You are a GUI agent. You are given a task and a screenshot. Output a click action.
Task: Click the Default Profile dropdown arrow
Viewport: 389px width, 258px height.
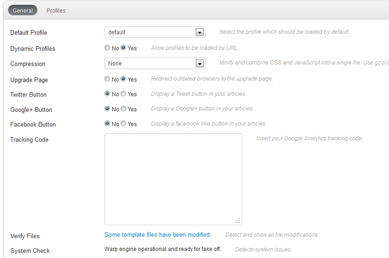(x=200, y=32)
